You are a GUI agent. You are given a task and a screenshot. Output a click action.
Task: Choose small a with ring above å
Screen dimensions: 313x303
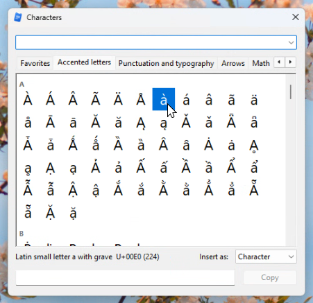coord(28,122)
